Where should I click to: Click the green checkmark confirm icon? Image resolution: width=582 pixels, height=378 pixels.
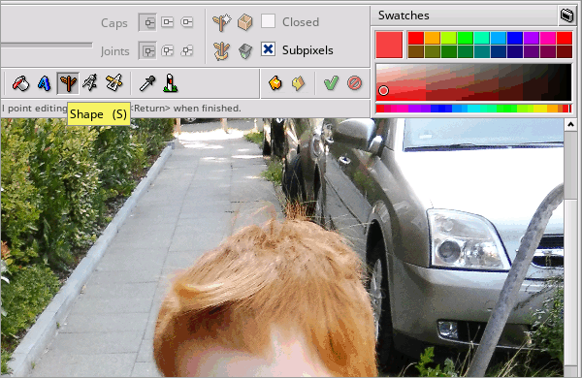[331, 82]
